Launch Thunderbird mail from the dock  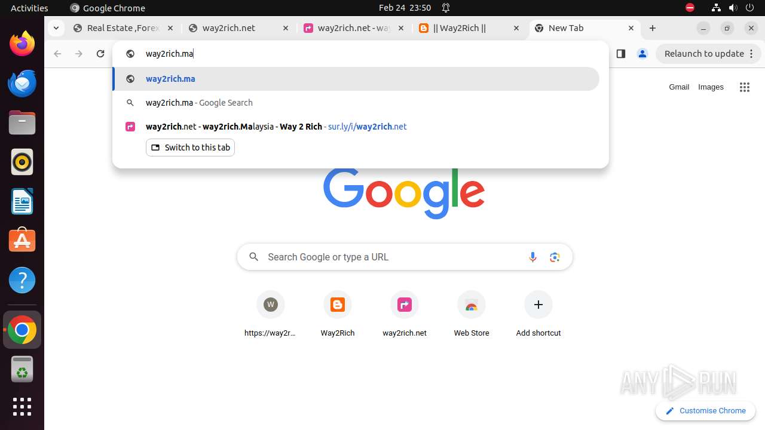22,83
